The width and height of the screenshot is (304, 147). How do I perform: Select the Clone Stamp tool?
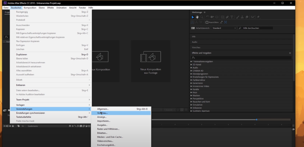242,17
